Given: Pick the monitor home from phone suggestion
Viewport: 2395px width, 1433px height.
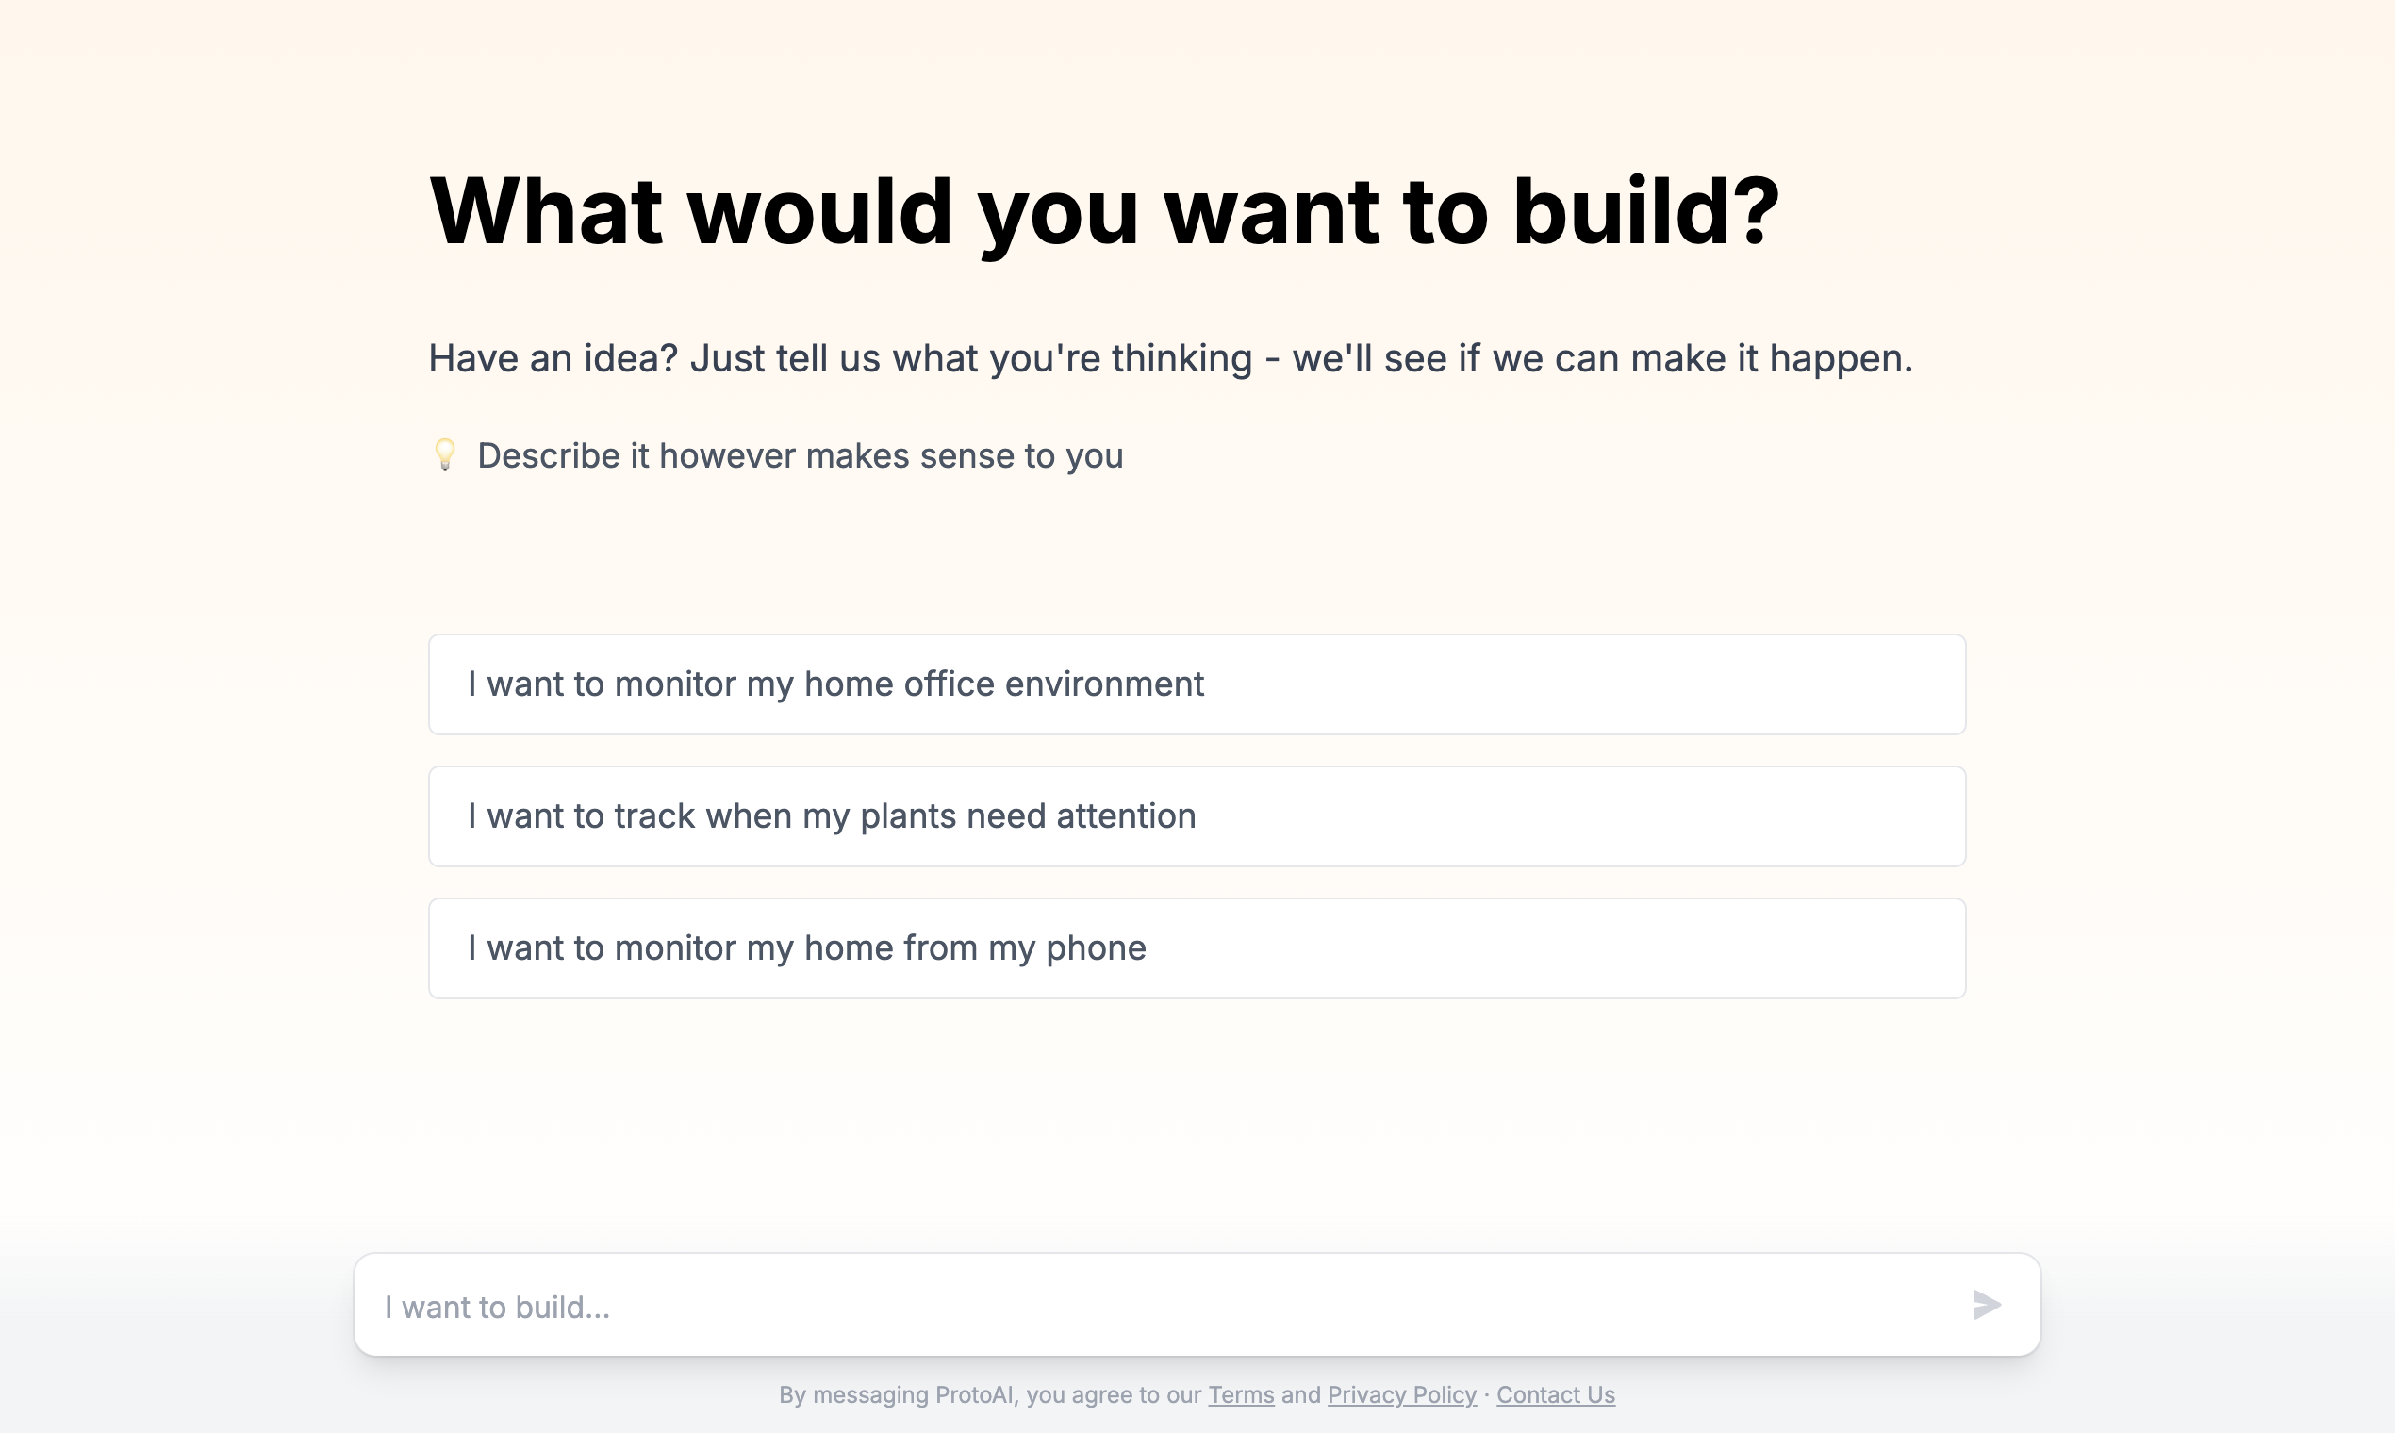Looking at the screenshot, I should click(1197, 948).
